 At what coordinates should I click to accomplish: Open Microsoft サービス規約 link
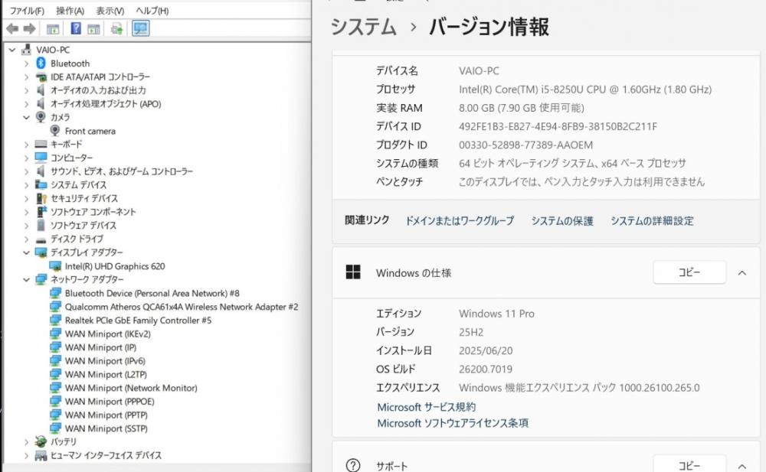click(426, 407)
